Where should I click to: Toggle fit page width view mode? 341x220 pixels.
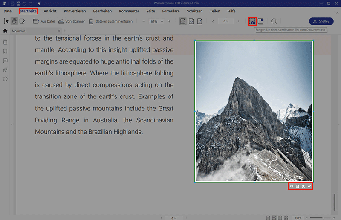tap(183, 21)
